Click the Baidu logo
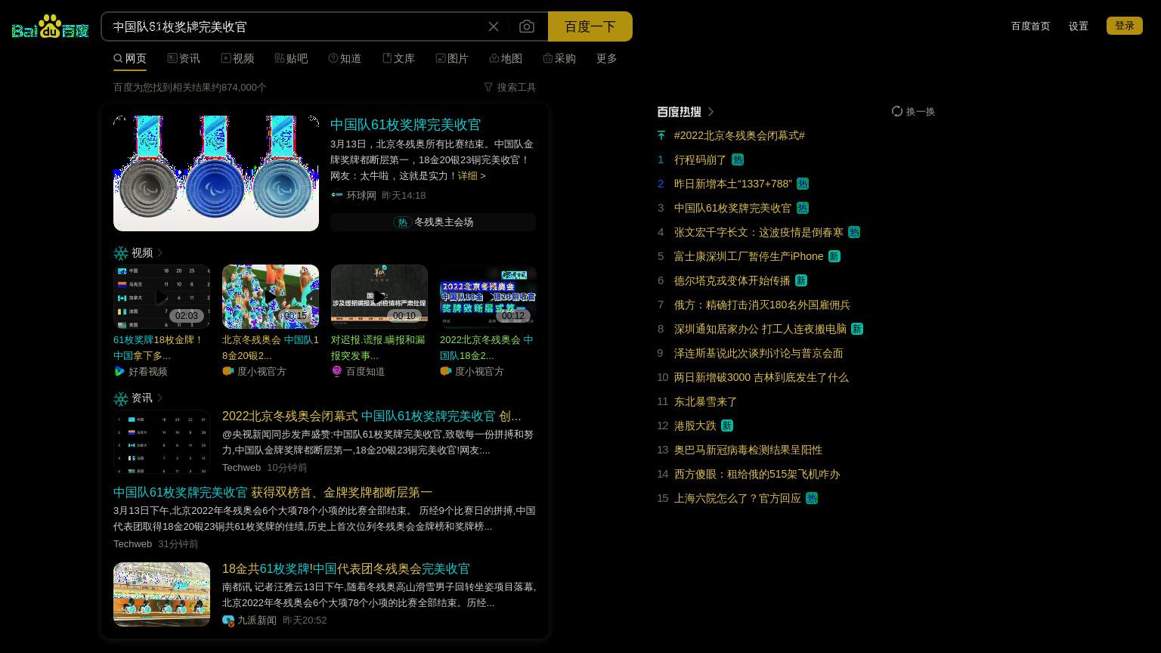Image resolution: width=1161 pixels, height=653 pixels. (x=51, y=26)
